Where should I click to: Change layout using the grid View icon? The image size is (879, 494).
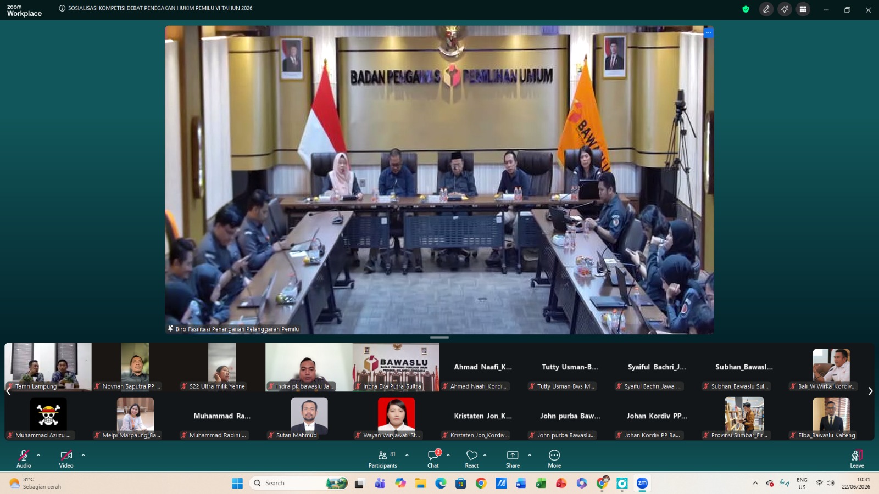click(803, 9)
